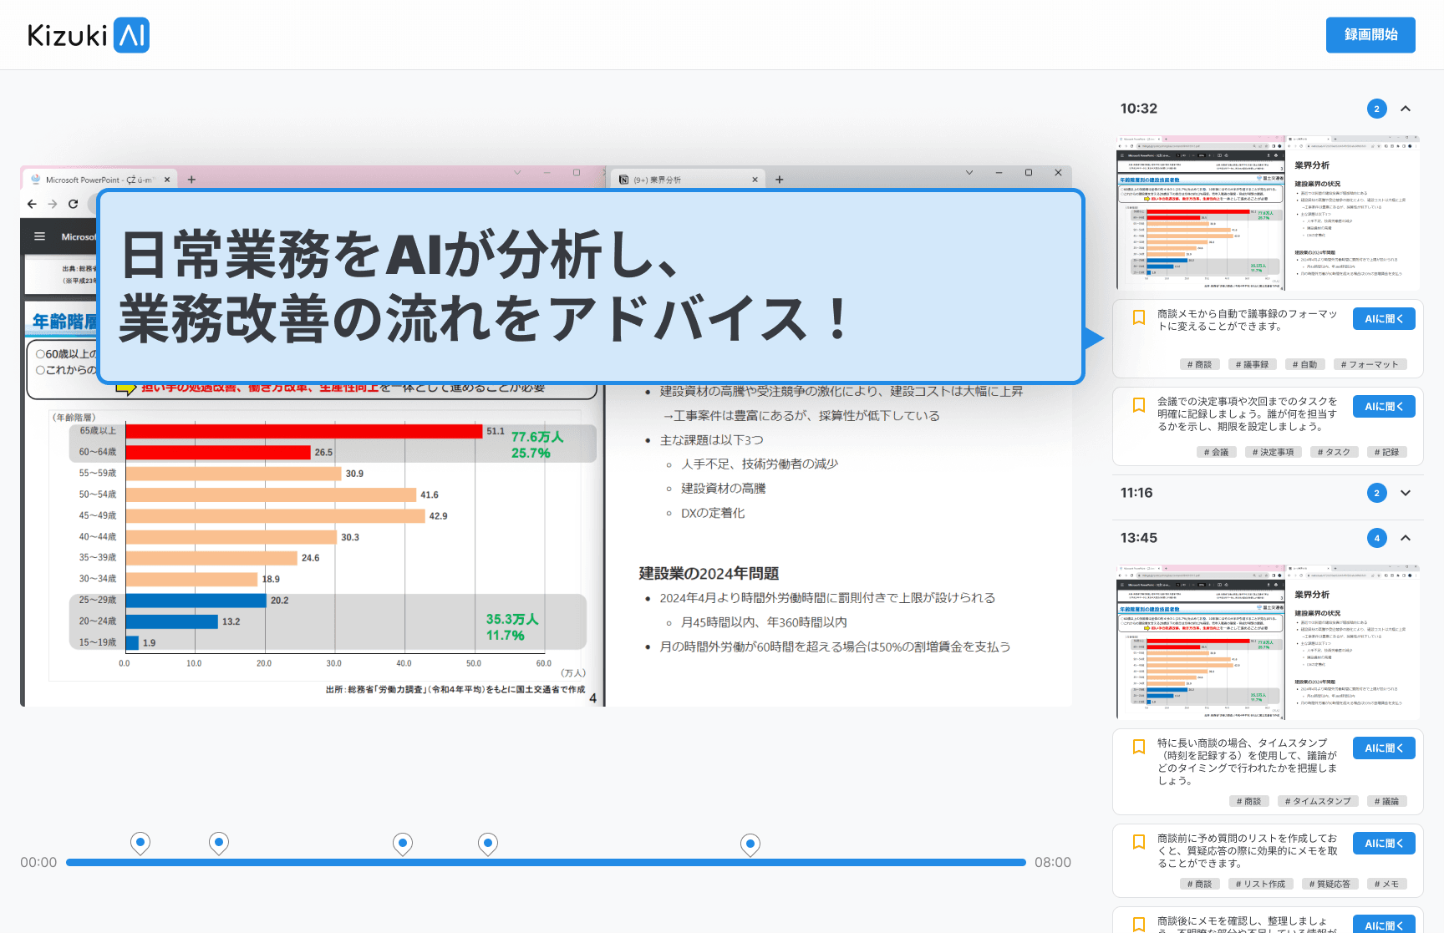Image resolution: width=1444 pixels, height=933 pixels.
Task: Collapse the 10:32 section
Action: pos(1406,109)
